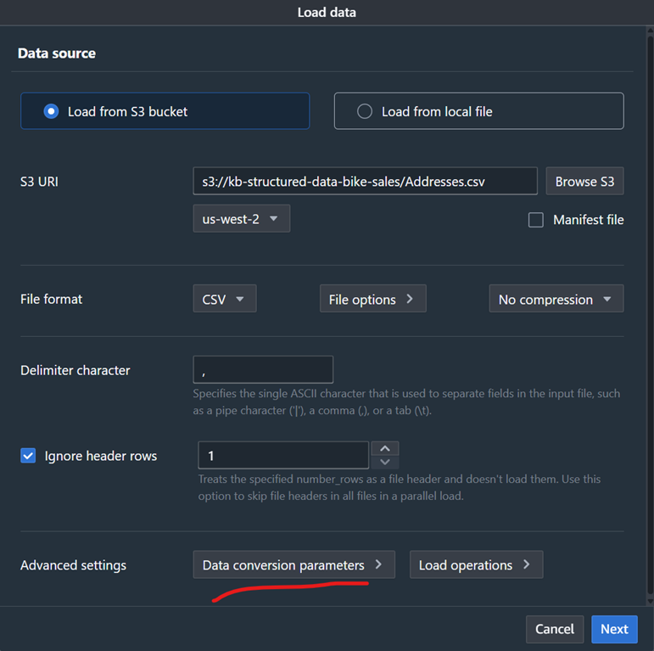Uncheck the Ignore header rows checkbox
This screenshot has height=651, width=654.
click(x=28, y=456)
